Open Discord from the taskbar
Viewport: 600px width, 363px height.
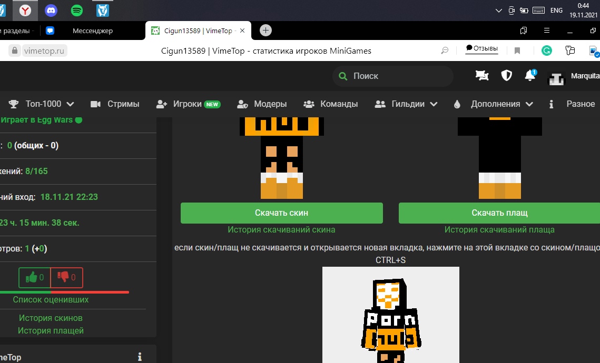pos(51,10)
